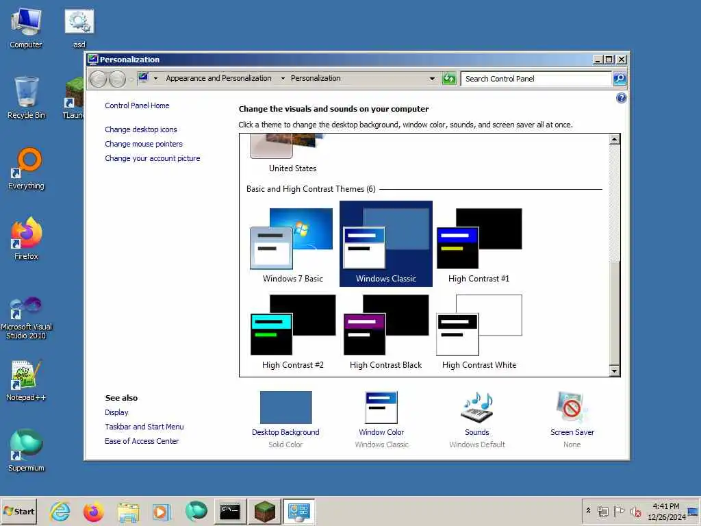
Task: Click the Personalization help icon
Action: click(x=621, y=98)
